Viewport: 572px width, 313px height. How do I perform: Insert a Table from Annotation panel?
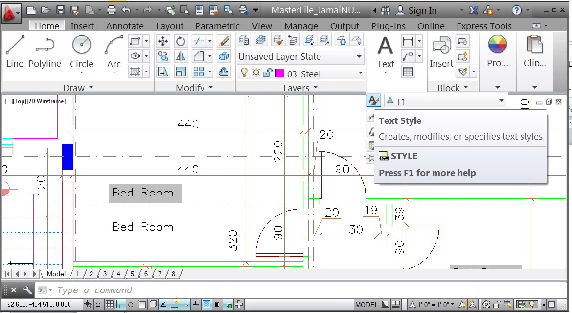408,72
